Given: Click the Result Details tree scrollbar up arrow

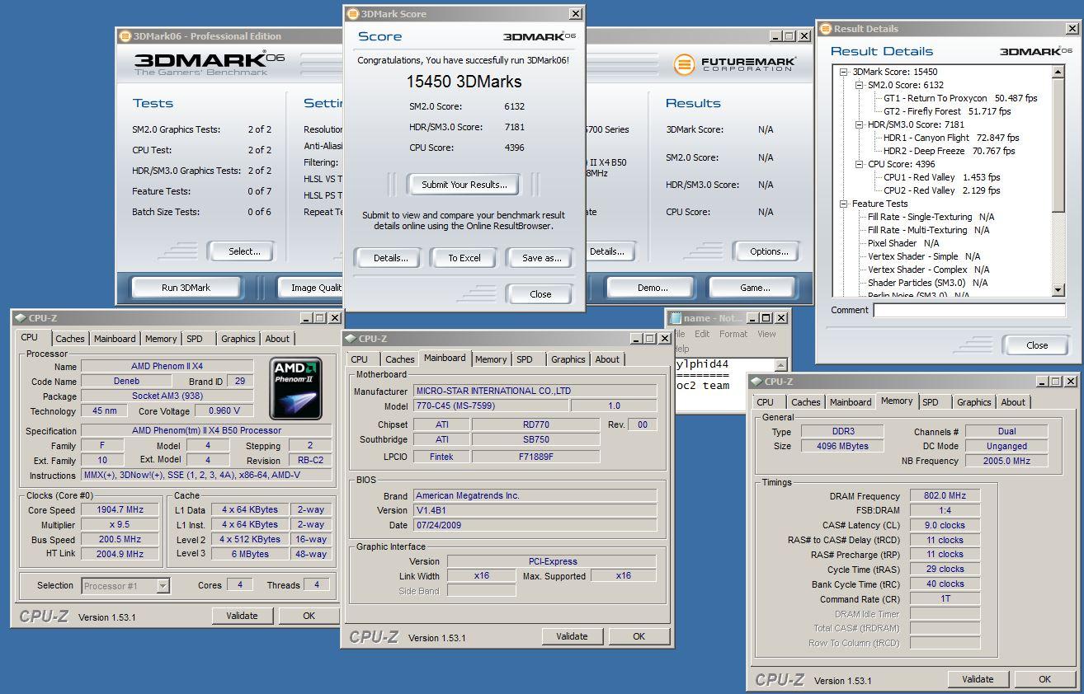Looking at the screenshot, I should (1058, 72).
